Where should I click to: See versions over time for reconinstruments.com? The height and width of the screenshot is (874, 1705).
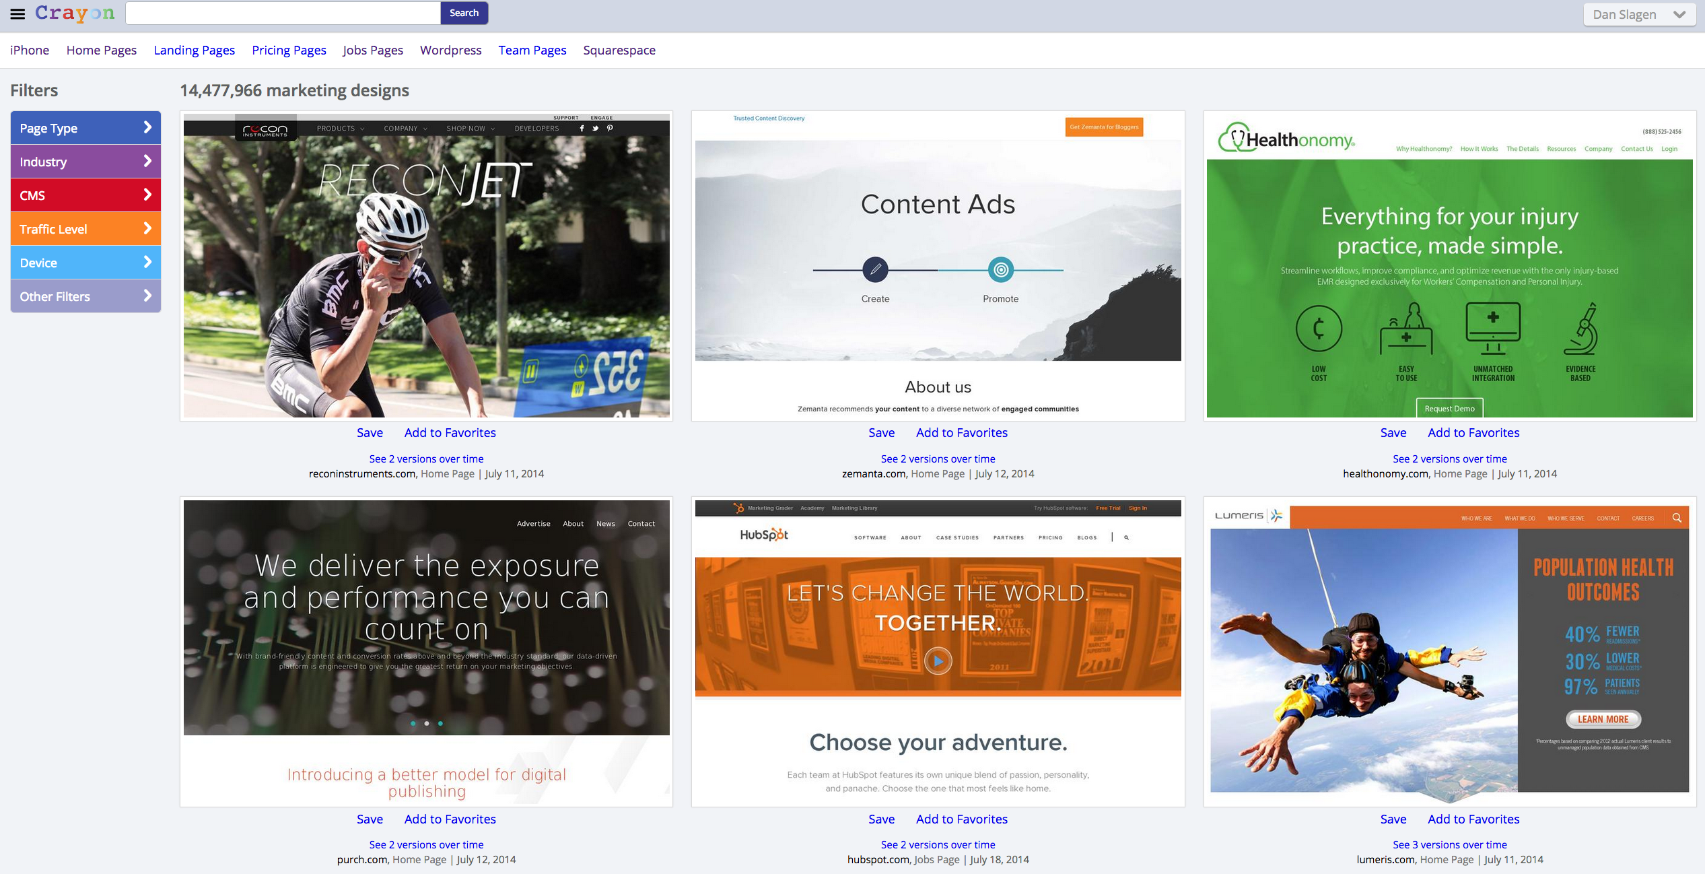coord(426,459)
